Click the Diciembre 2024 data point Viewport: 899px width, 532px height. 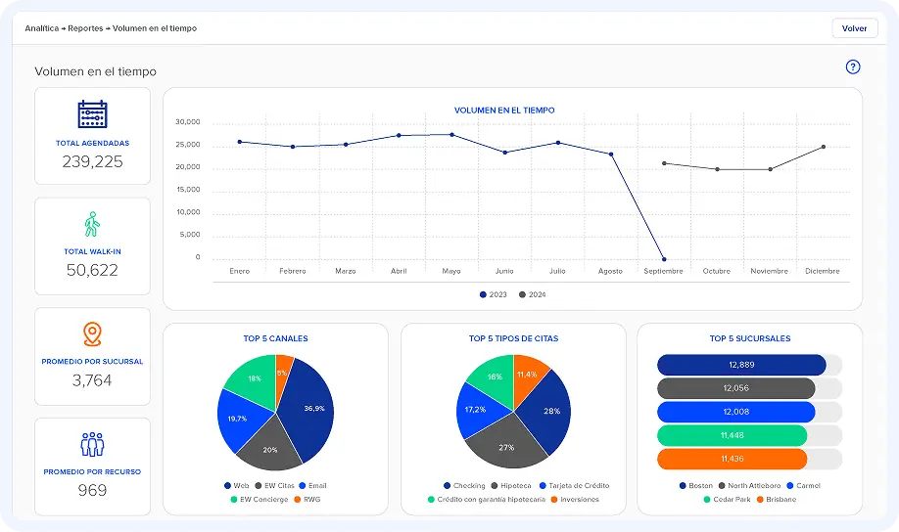823,147
